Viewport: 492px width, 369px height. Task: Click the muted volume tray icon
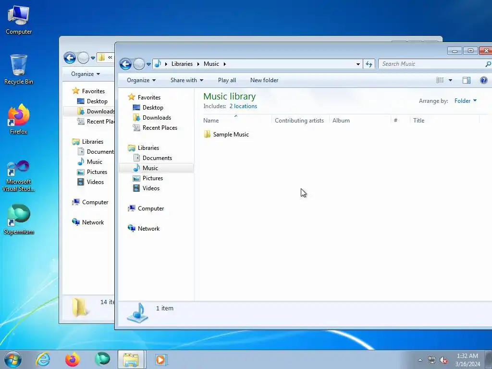[443, 360]
